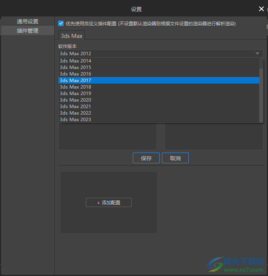The image size is (268, 276).
Task: Switch to the 3ds Max tab
Action: (x=72, y=36)
